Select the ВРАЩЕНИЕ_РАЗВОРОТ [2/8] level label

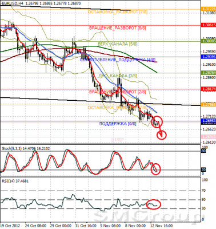118,92
